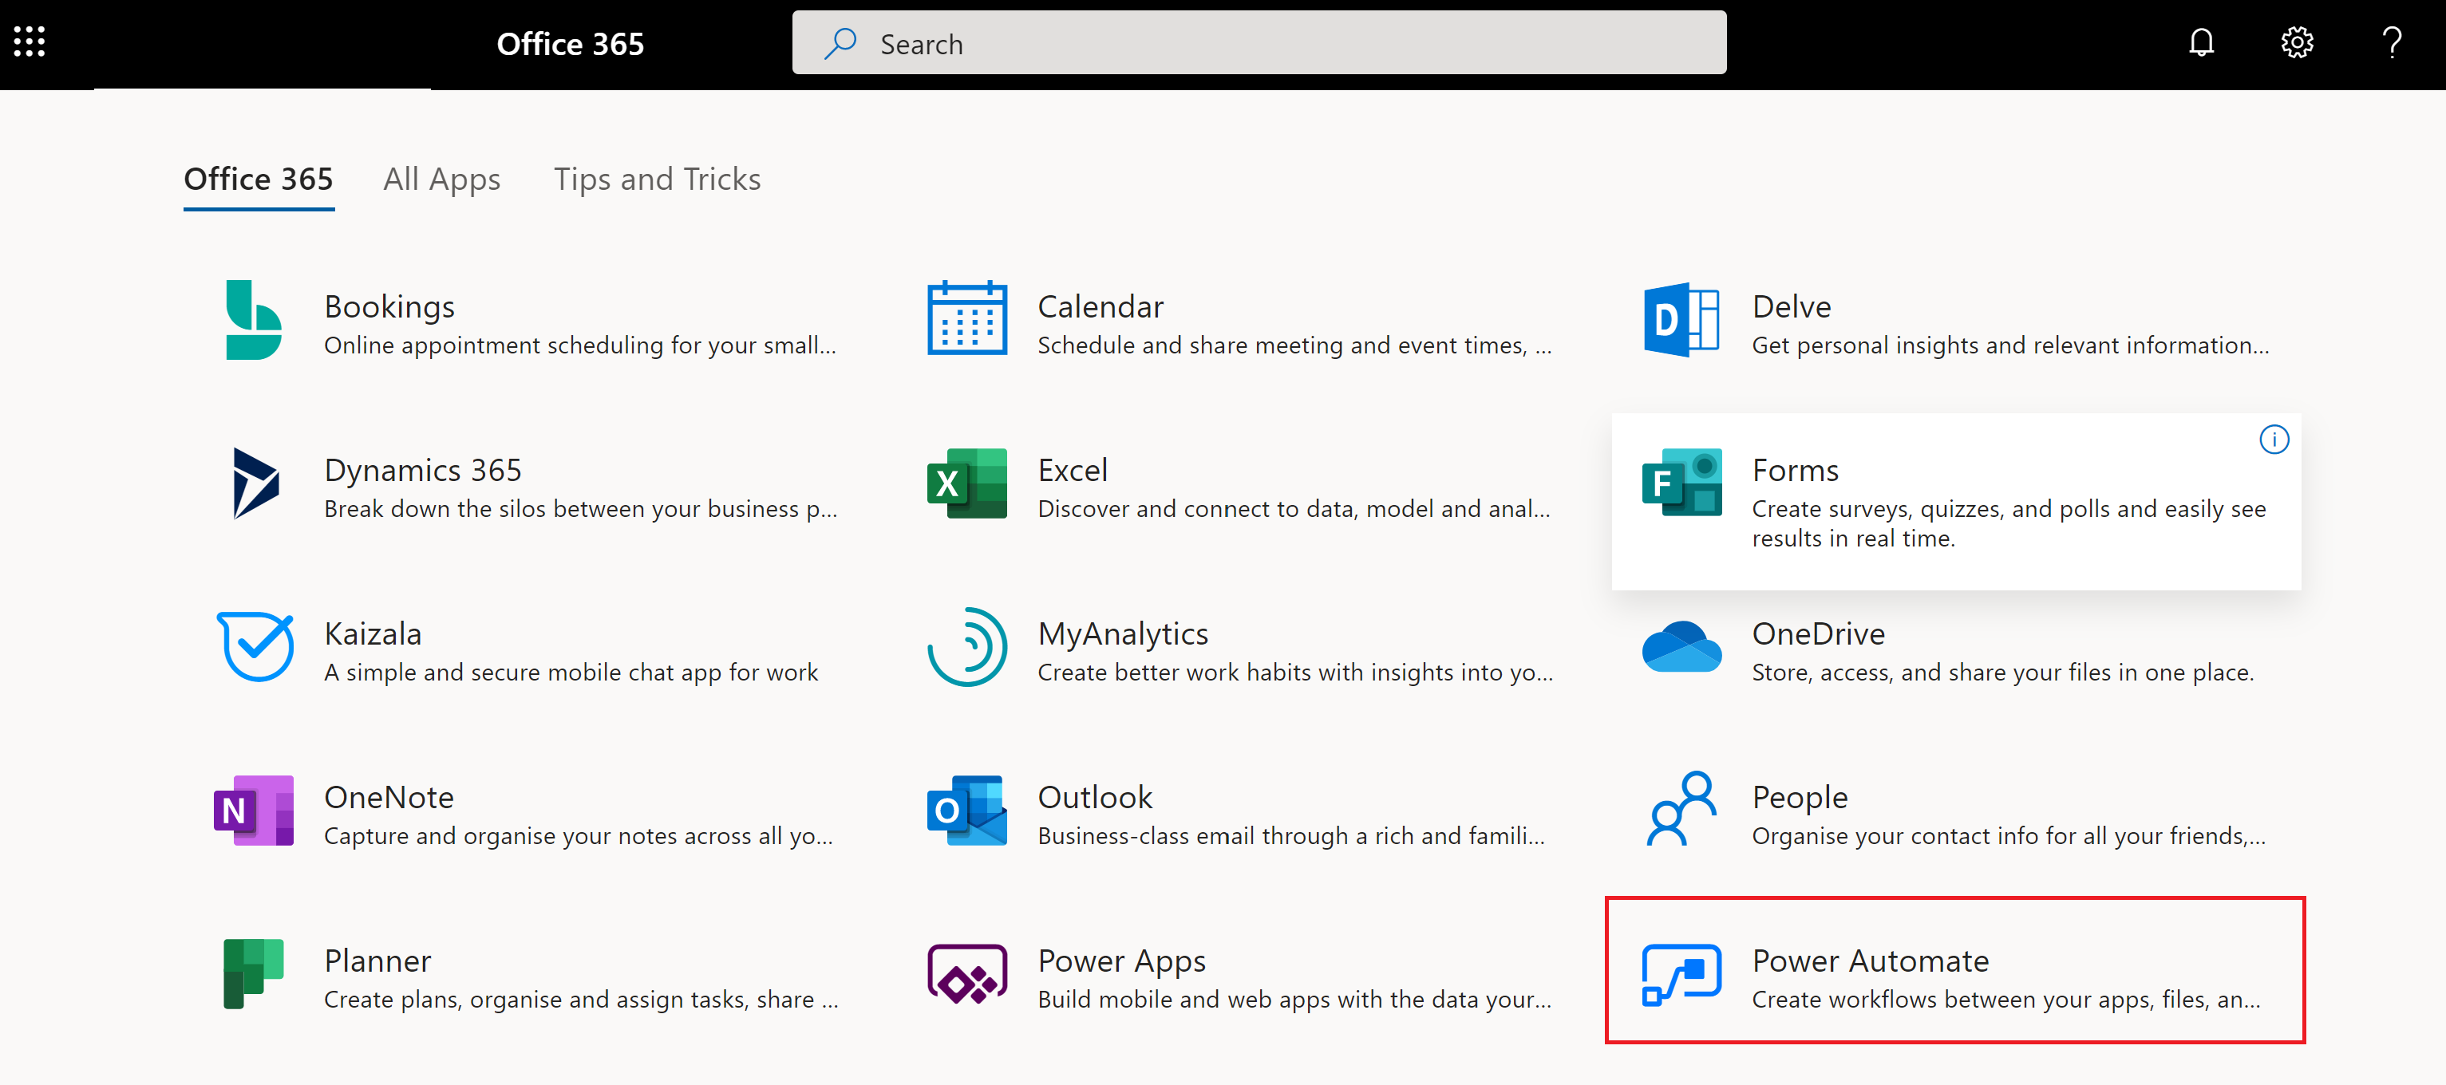2446x1085 pixels.
Task: Focus the Search input field
Action: click(1259, 43)
